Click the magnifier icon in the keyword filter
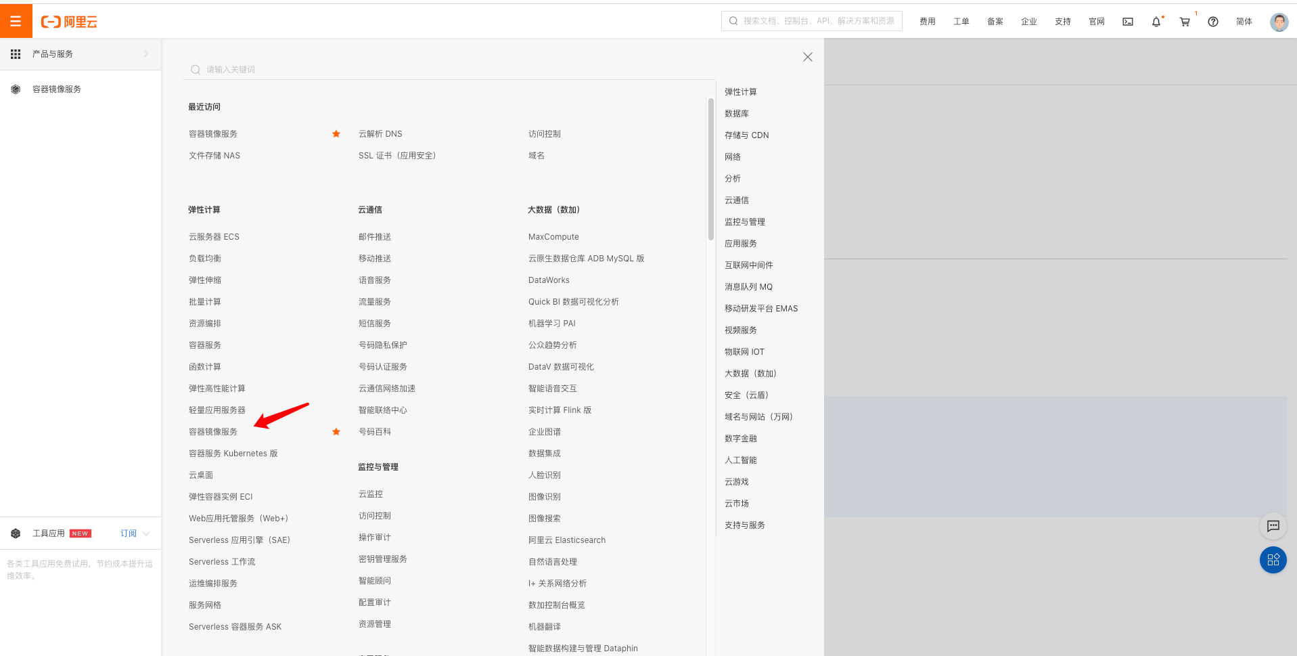 coord(196,70)
